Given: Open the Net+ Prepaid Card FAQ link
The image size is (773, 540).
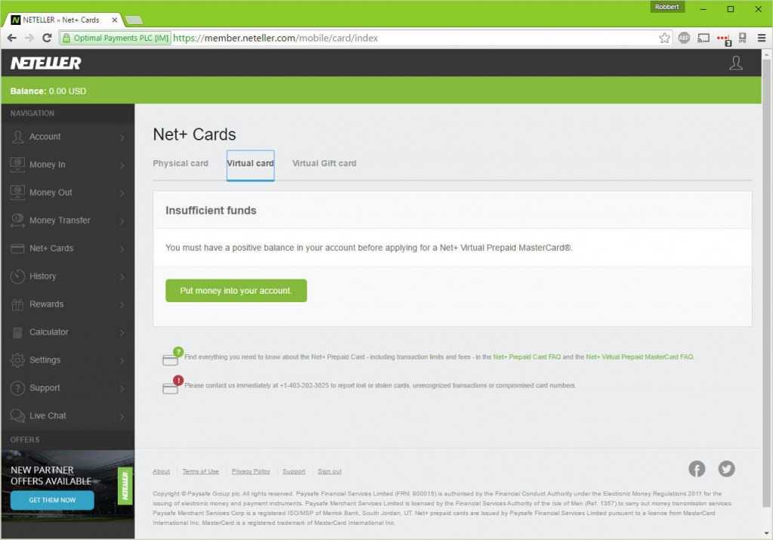Looking at the screenshot, I should click(x=526, y=356).
